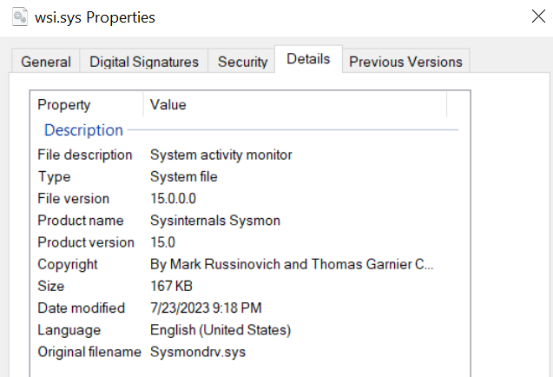Switch to the Security tab
Viewport: 553px width, 377px height.
pyautogui.click(x=242, y=62)
